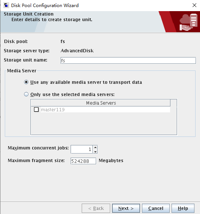Click the 'Storage Unit Creation' heading

28,14
